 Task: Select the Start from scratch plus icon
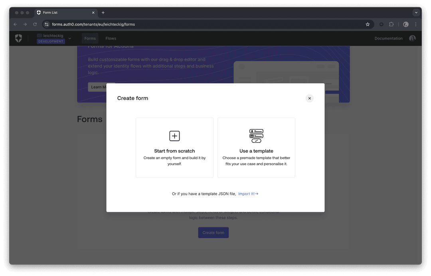174,136
